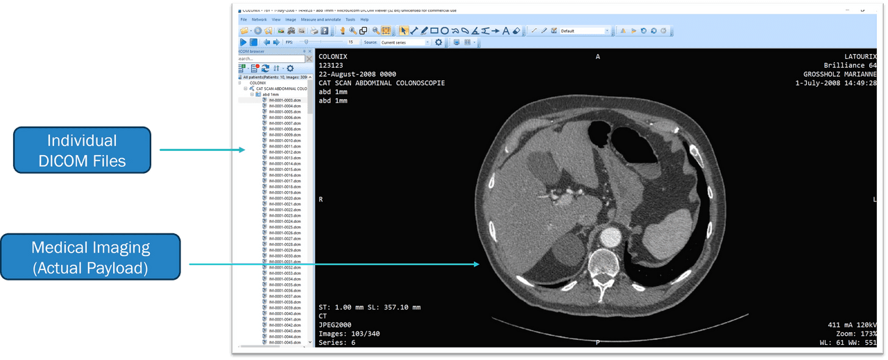Select file IM-0001-0031.dcm
This screenshot has height=360, width=888.
284,262
